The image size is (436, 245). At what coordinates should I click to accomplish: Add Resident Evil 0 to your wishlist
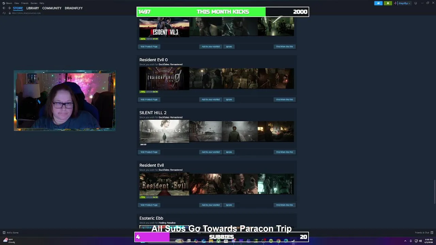point(211,99)
